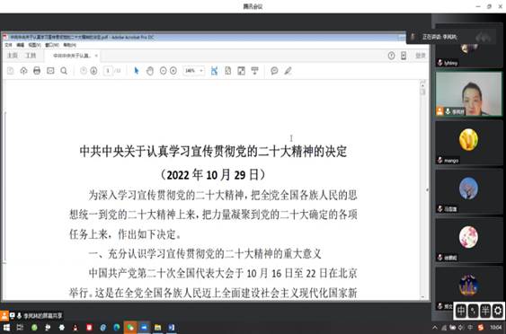
Task: Close the PDF document tab
Action: [x=96, y=56]
